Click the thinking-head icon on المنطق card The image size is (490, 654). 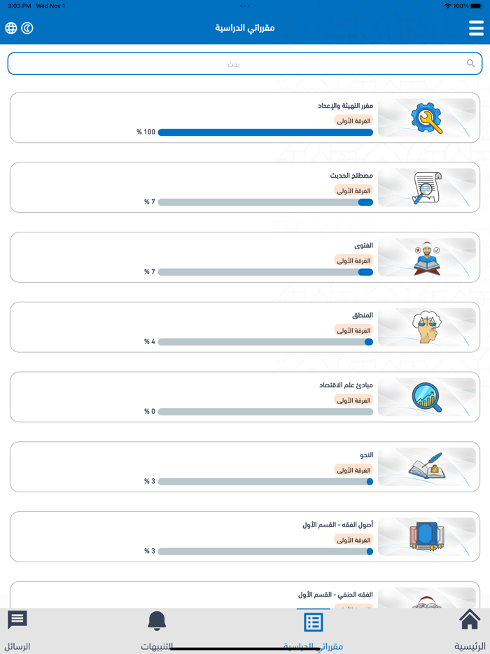(x=427, y=327)
